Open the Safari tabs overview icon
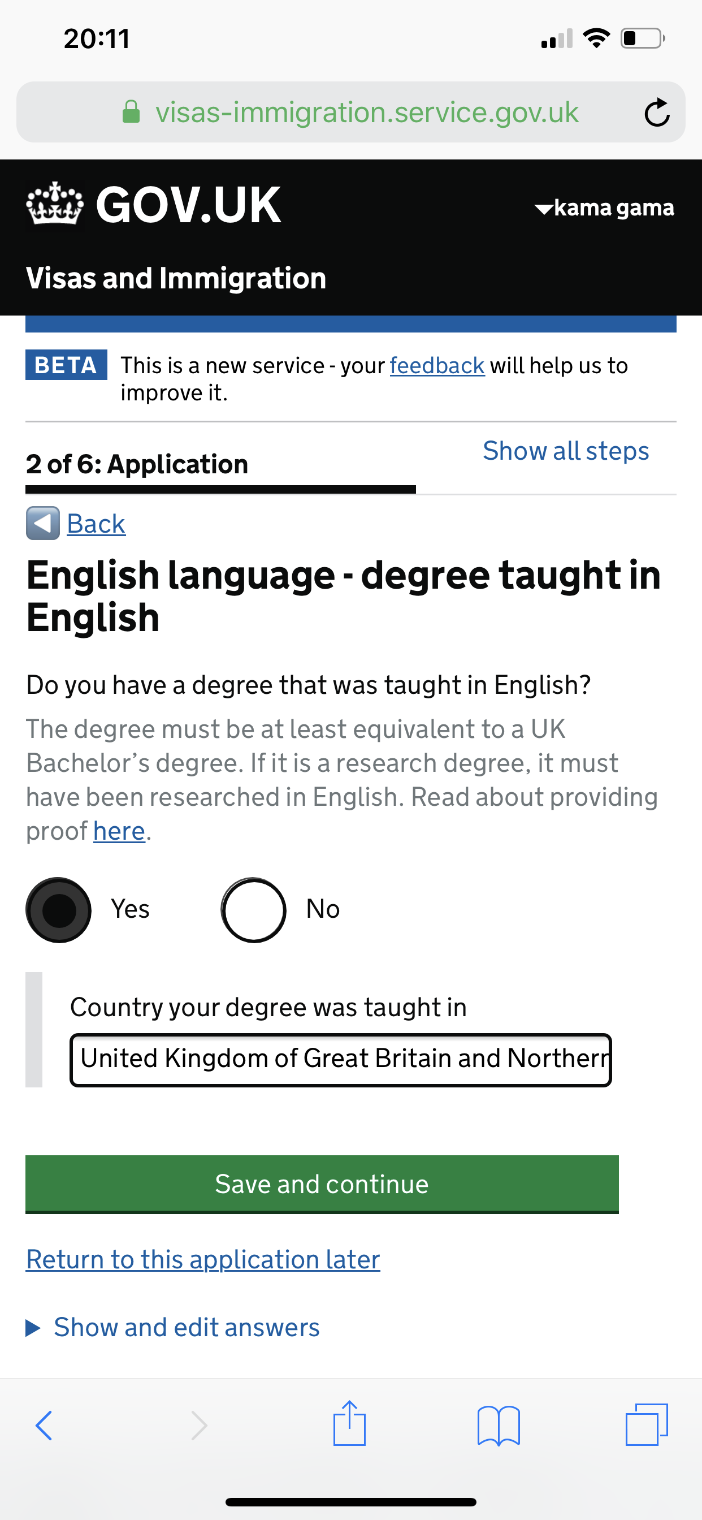Screen dimensions: 702x1520 pos(647,1424)
